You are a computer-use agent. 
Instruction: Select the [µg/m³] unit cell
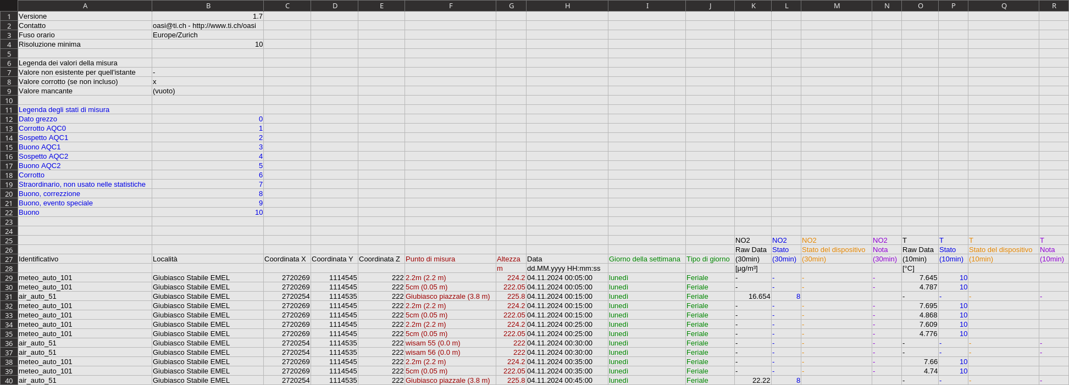tap(752, 269)
